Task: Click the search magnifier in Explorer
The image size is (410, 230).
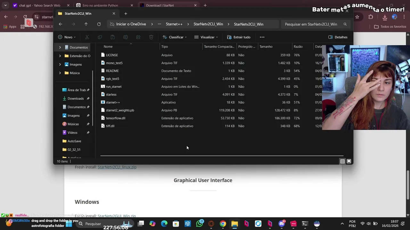Action: (x=345, y=24)
